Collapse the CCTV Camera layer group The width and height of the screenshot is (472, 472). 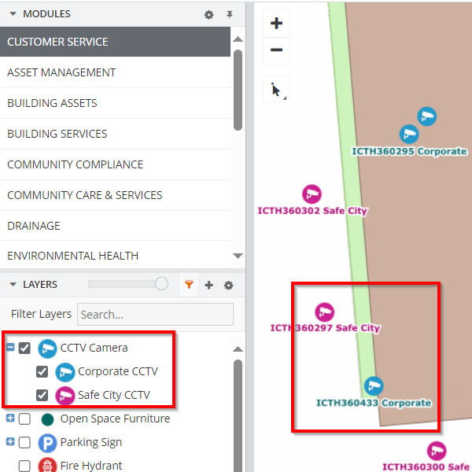(11, 348)
